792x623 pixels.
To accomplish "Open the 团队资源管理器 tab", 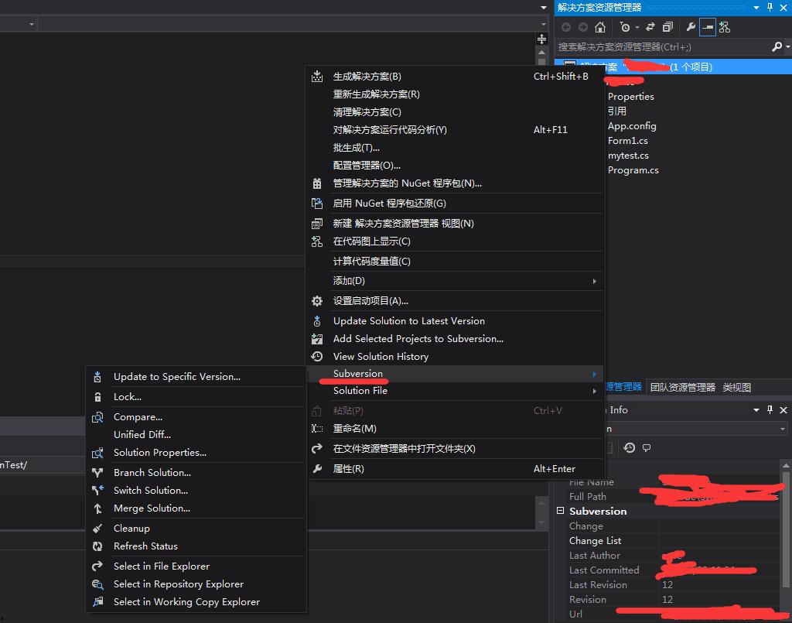I will pyautogui.click(x=683, y=387).
